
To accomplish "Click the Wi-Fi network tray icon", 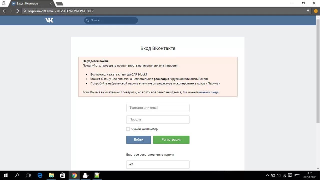I will tap(284, 175).
